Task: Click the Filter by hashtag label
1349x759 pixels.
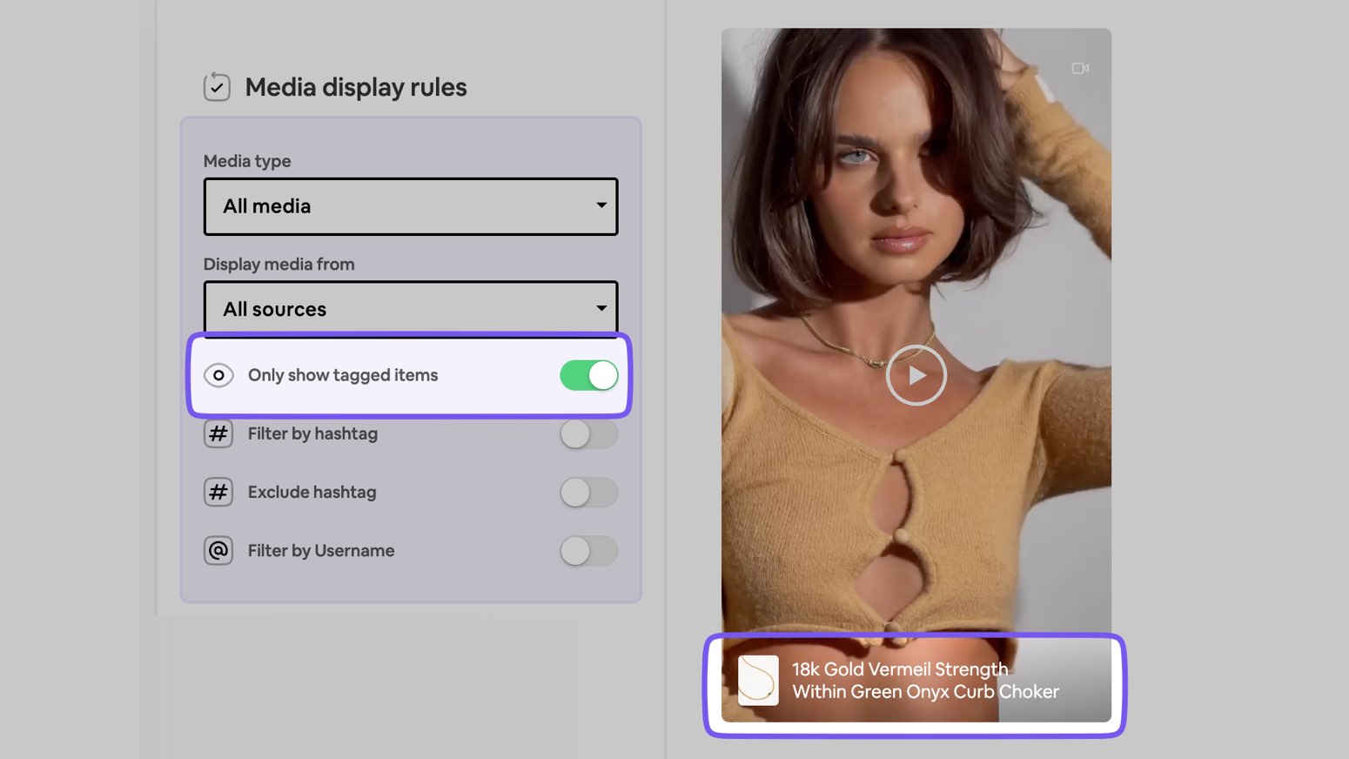Action: (x=312, y=433)
